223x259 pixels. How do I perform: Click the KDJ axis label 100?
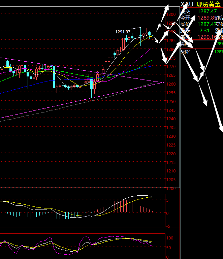click(x=170, y=238)
